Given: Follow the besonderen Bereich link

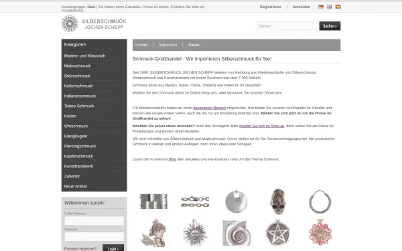Looking at the screenshot, I should [x=210, y=108].
